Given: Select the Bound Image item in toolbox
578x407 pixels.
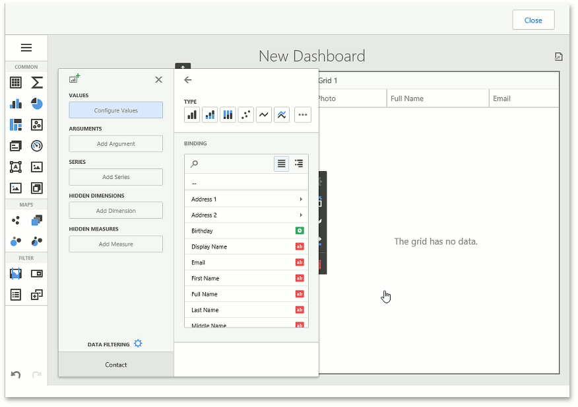Looking at the screenshot, I should pos(15,188).
